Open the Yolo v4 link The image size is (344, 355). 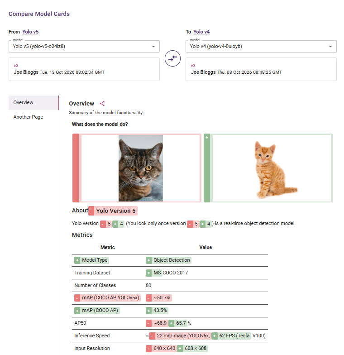[201, 32]
